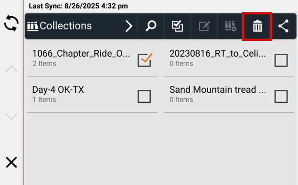Close the panel with the X

point(11,162)
